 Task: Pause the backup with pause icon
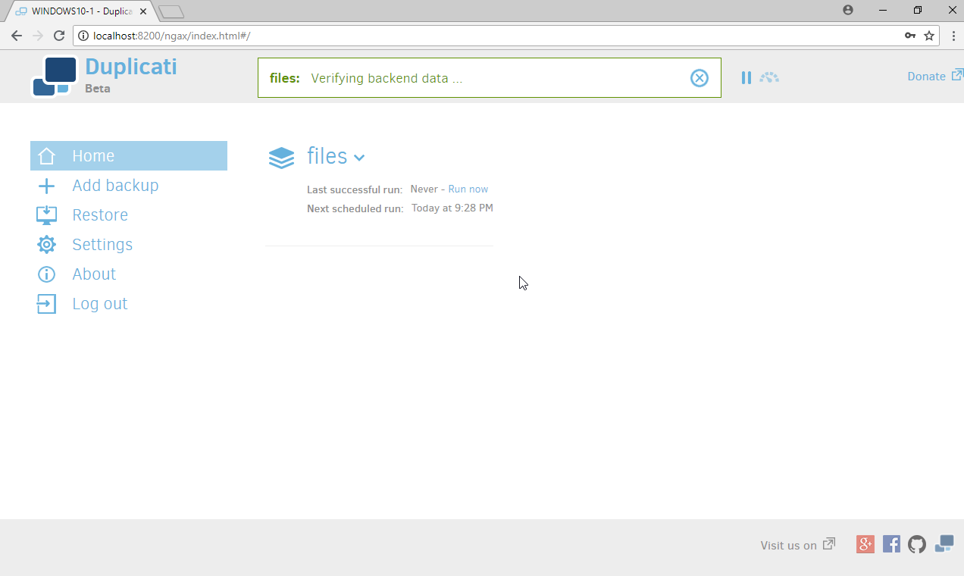click(x=746, y=77)
